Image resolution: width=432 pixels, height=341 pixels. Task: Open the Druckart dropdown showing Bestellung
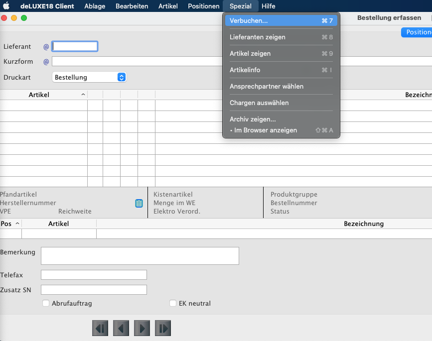(x=89, y=77)
